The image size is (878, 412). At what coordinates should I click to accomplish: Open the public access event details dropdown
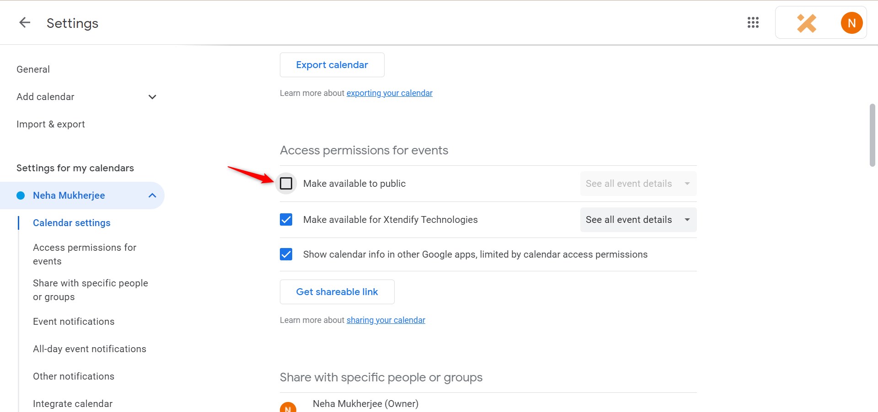click(x=637, y=183)
